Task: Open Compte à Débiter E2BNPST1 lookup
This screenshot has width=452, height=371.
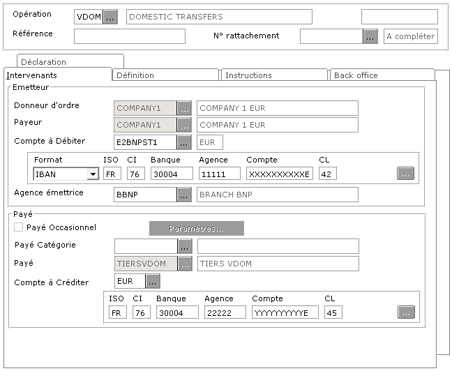Action: click(184, 142)
